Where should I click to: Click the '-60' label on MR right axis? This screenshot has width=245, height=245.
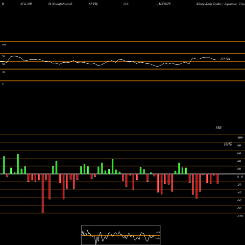pos(239,200)
